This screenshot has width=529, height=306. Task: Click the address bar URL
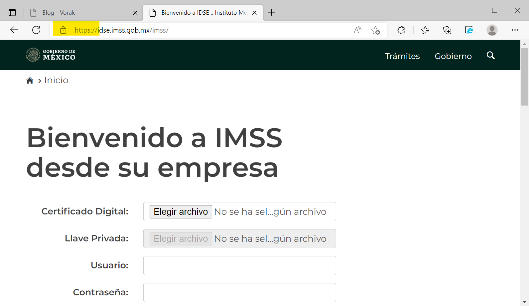coord(122,30)
